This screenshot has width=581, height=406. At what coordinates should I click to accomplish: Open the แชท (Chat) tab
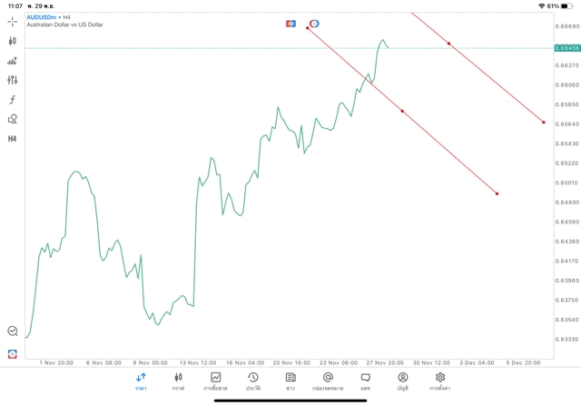point(365,381)
